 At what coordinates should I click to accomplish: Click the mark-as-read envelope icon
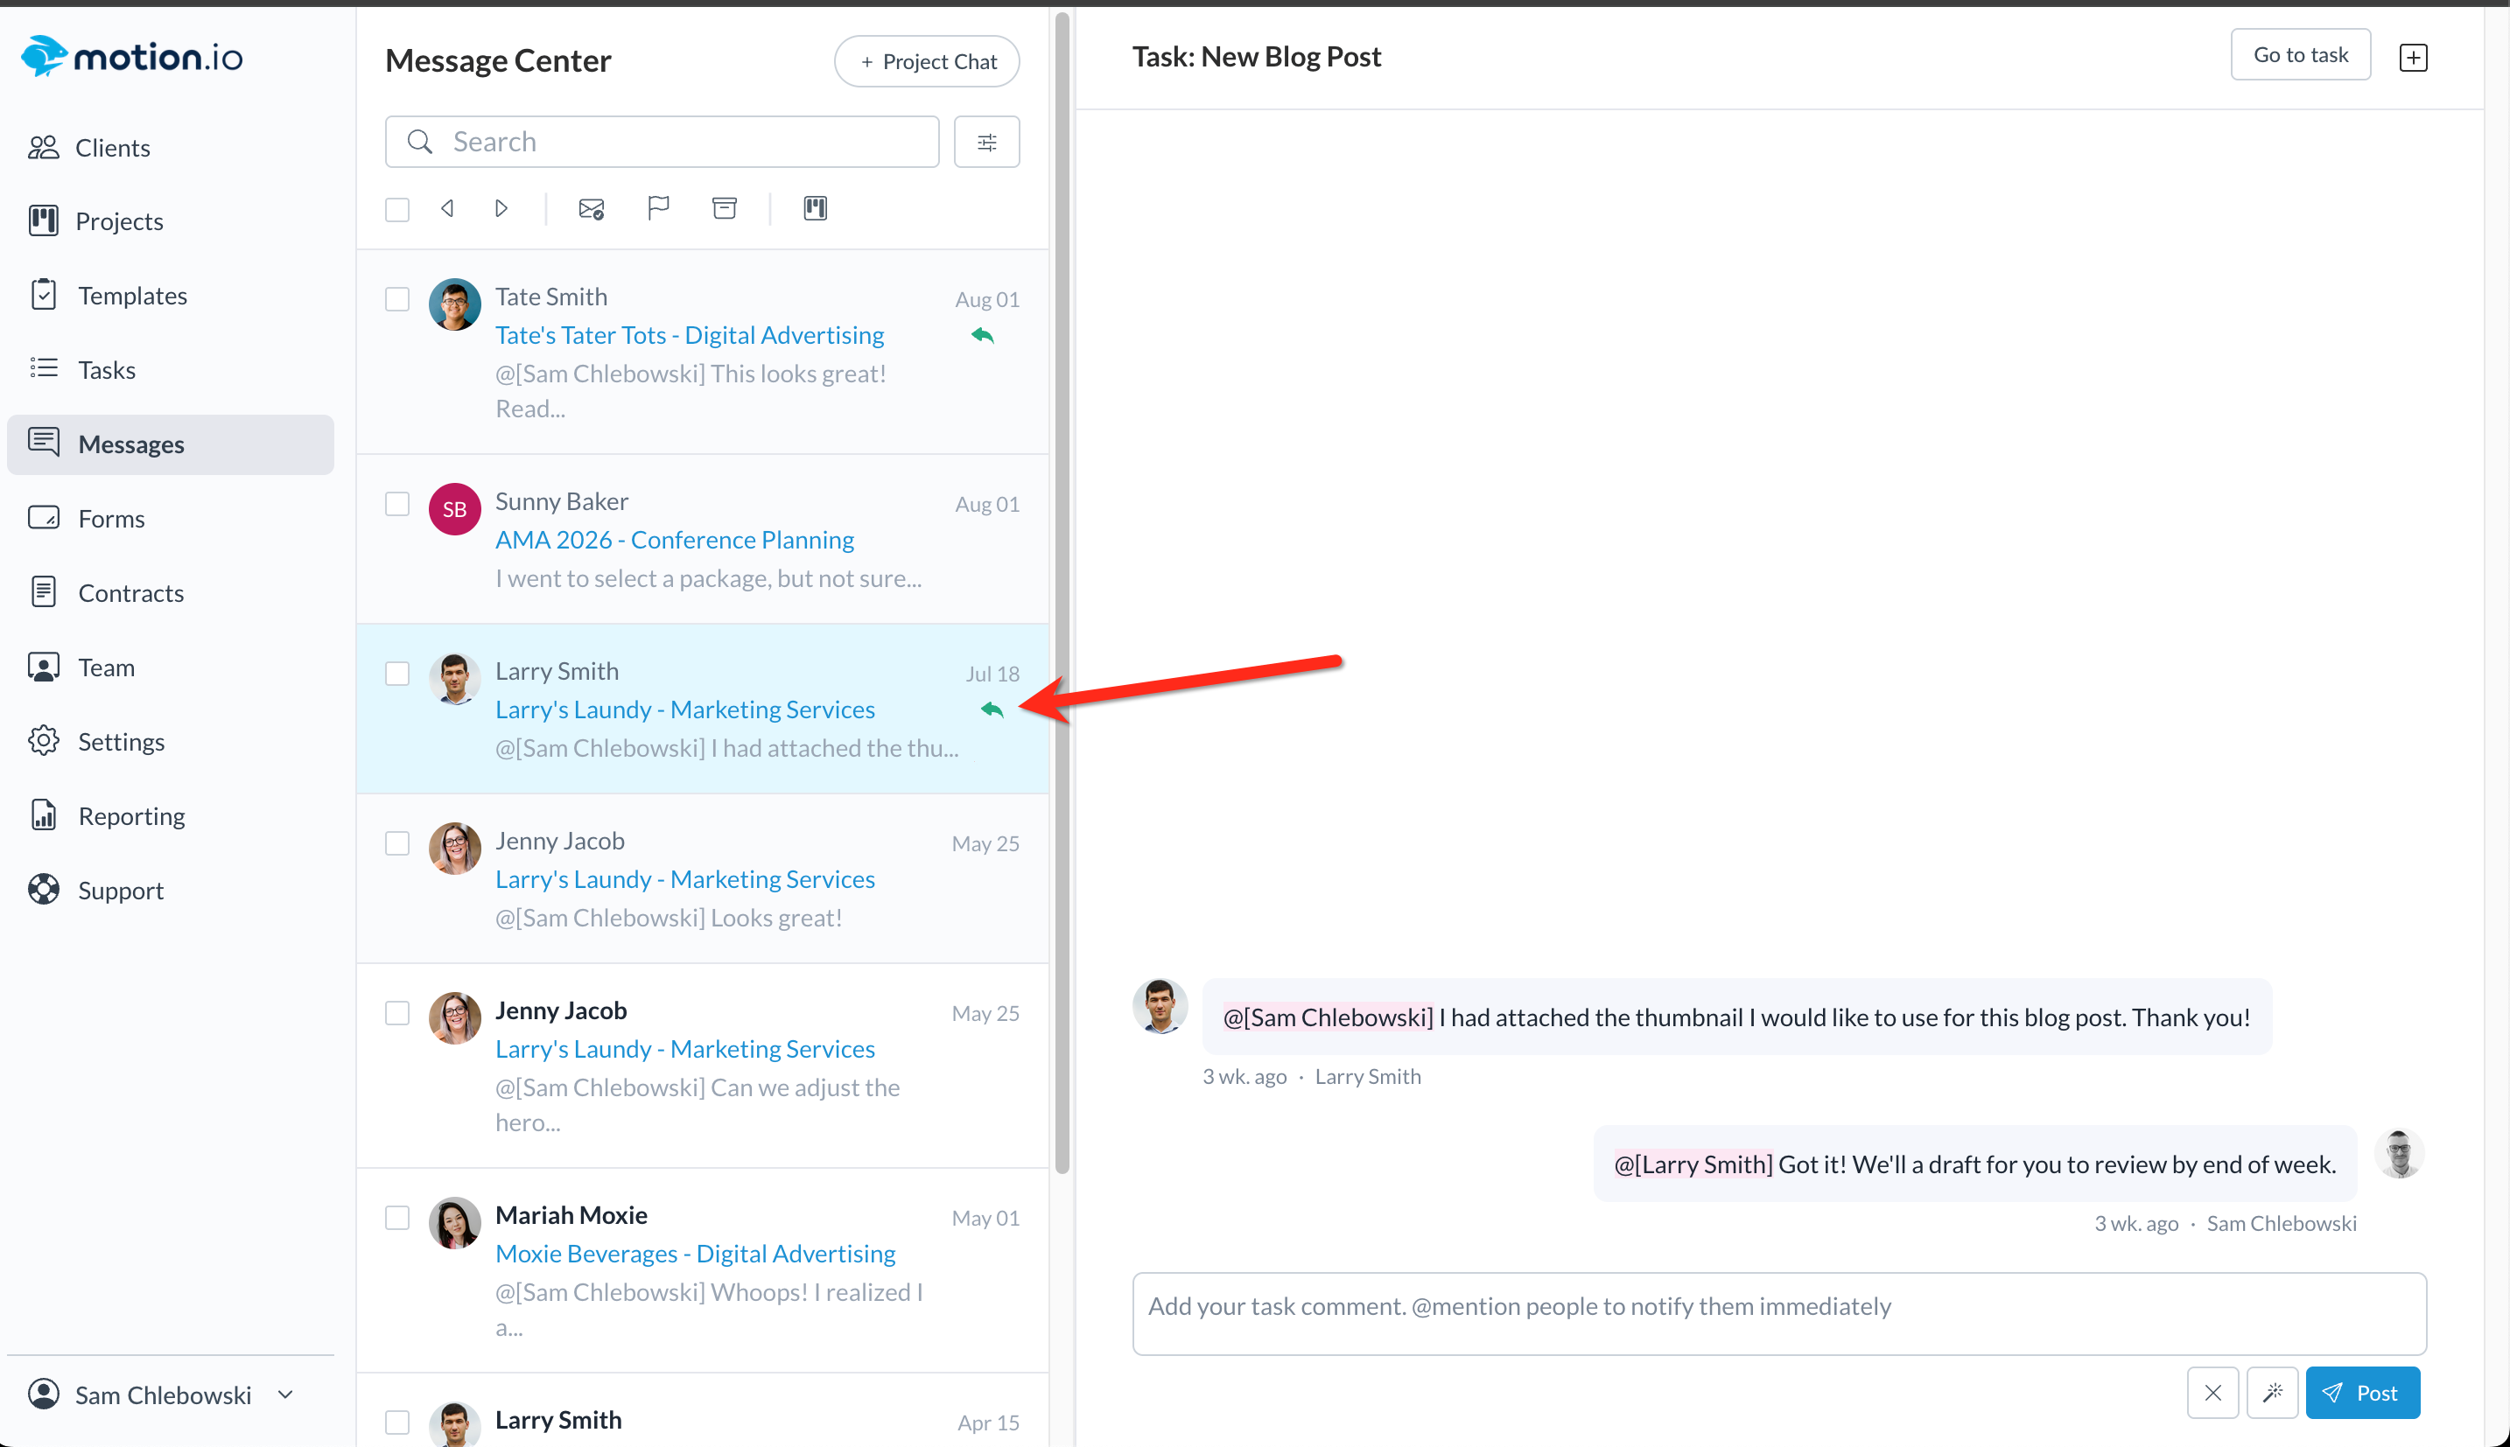coord(592,209)
